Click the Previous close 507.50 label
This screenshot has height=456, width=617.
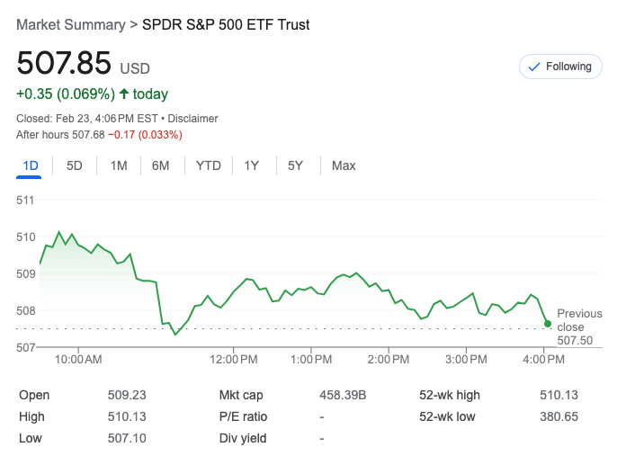[x=579, y=327]
